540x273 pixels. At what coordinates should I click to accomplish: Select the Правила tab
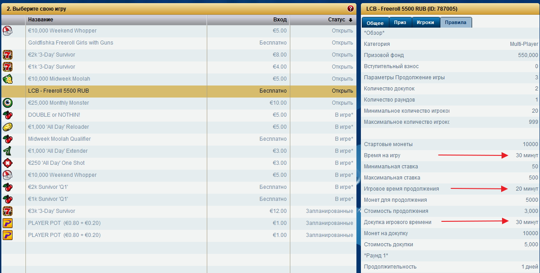tap(456, 22)
